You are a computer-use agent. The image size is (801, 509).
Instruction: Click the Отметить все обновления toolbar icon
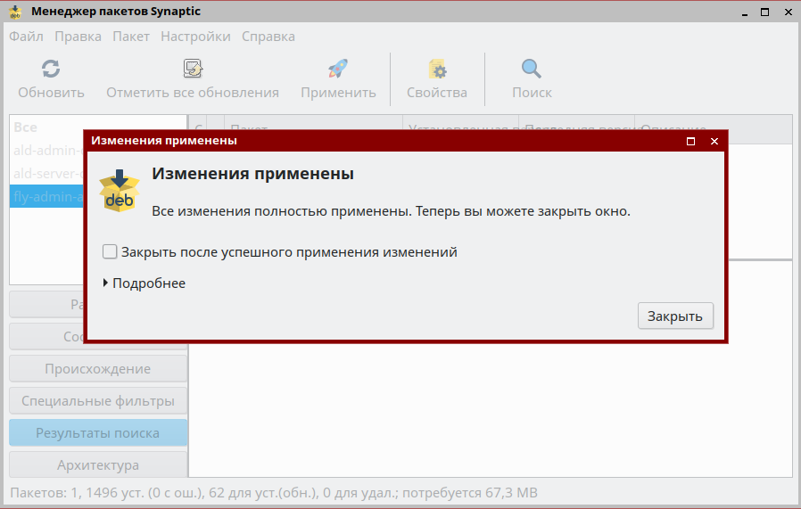tap(193, 69)
